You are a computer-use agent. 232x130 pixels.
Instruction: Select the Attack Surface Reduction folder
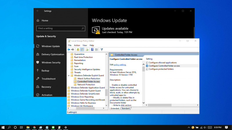click(88, 79)
